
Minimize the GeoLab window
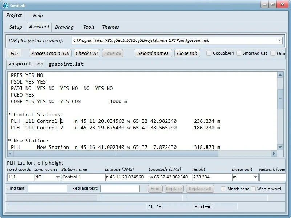265,4
